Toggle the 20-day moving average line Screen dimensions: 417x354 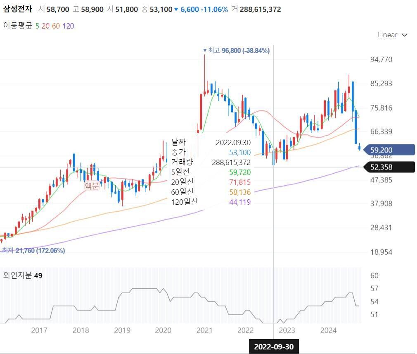click(45, 26)
